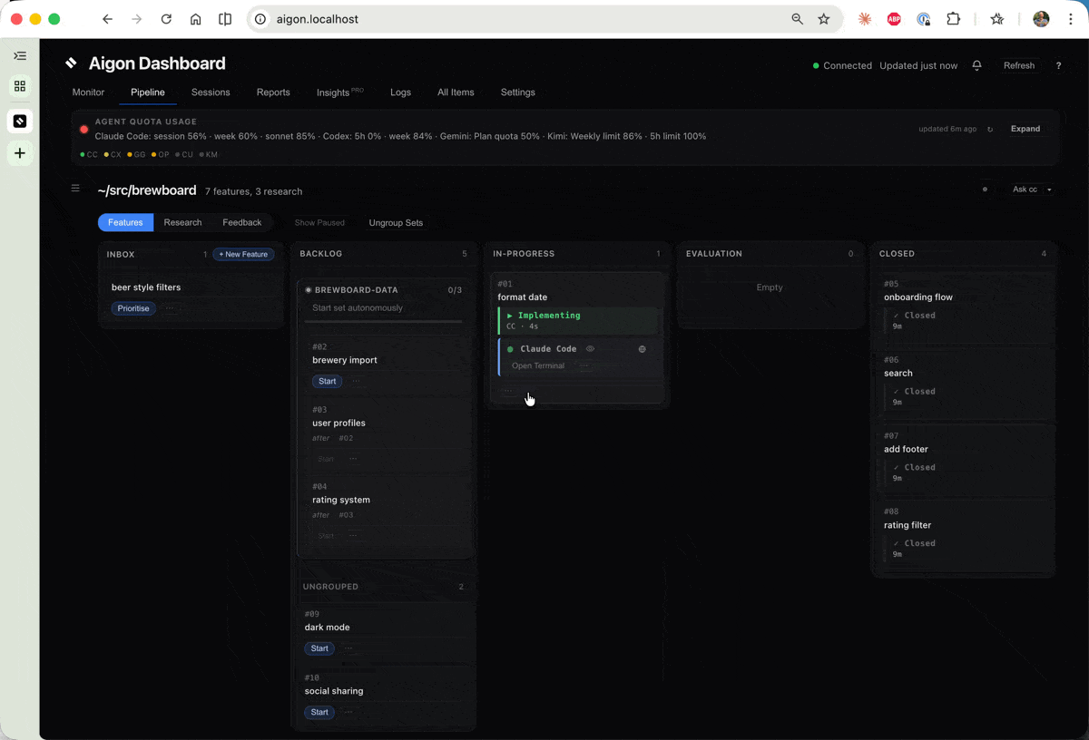This screenshot has height=740, width=1089.
Task: Click Open Terminal for Claude Code
Action: (x=538, y=365)
